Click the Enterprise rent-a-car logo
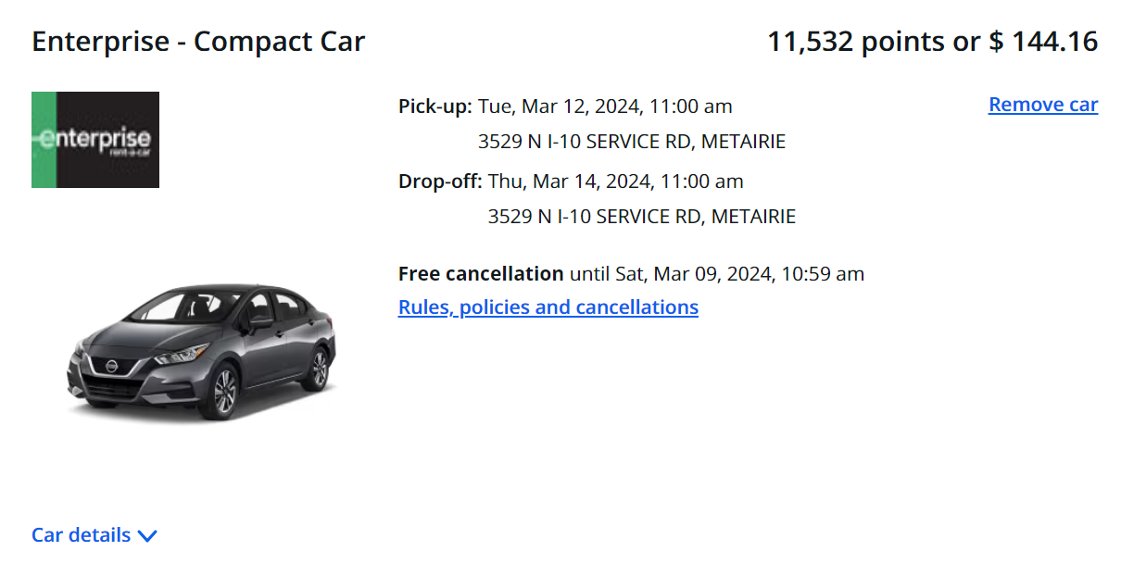This screenshot has height=576, width=1121. tap(95, 140)
